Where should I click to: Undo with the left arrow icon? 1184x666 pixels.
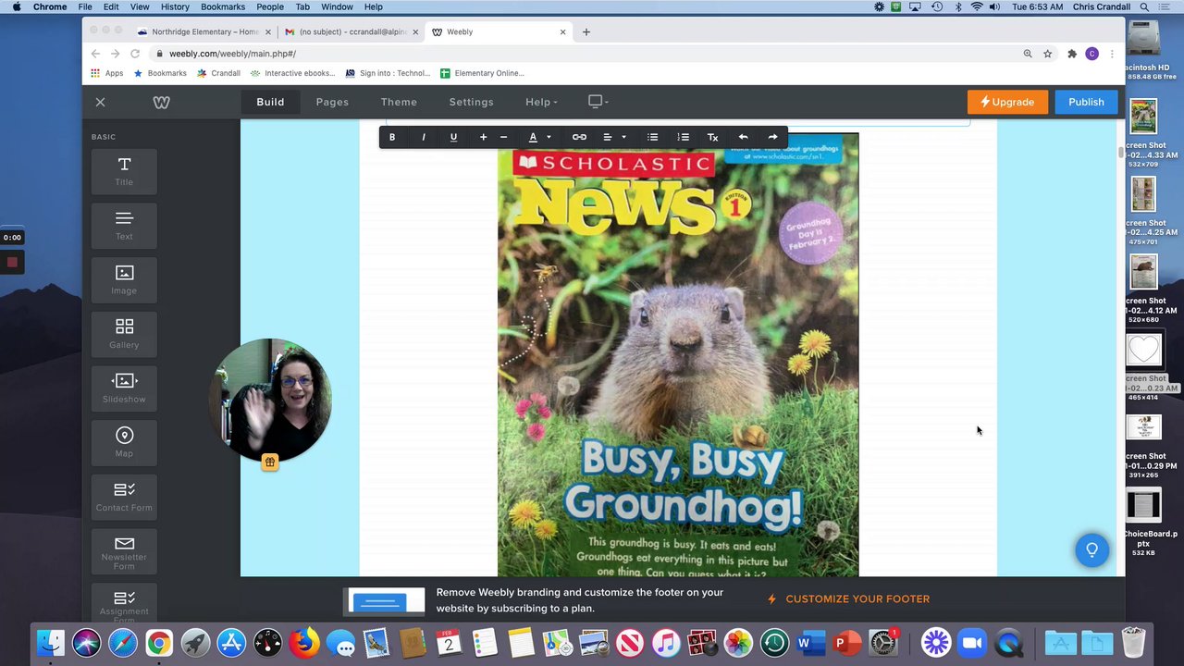point(743,137)
